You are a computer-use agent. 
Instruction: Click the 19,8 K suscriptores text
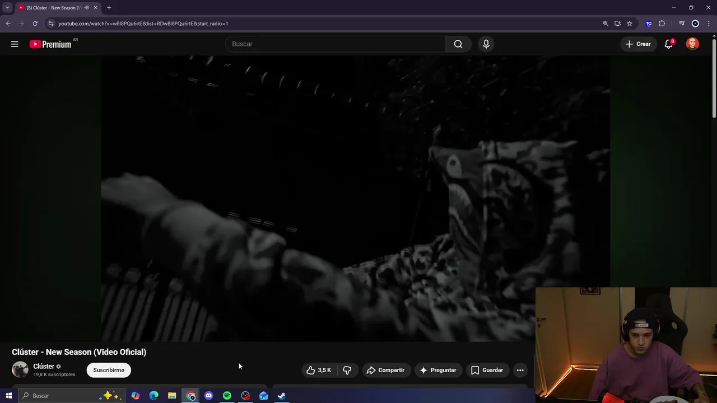pos(54,374)
